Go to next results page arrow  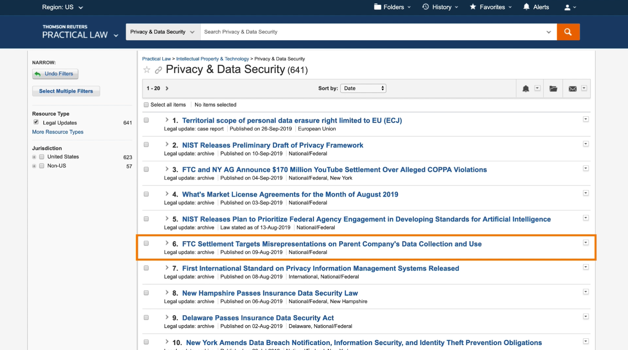167,88
